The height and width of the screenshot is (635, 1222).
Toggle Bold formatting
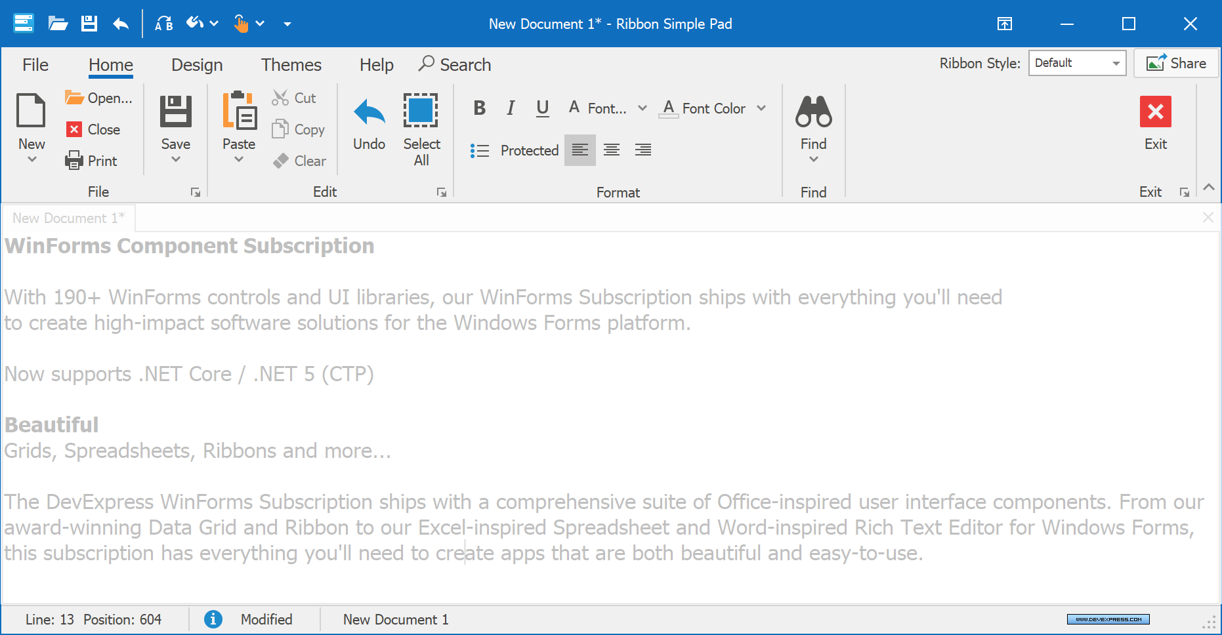480,108
